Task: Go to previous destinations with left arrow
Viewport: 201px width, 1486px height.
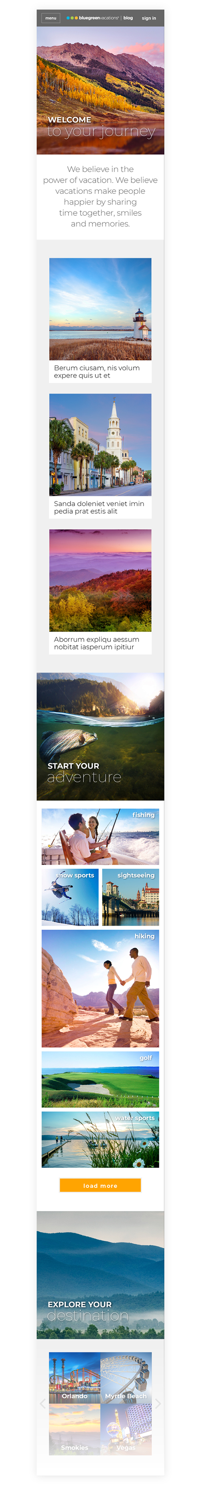Action: [x=43, y=1404]
